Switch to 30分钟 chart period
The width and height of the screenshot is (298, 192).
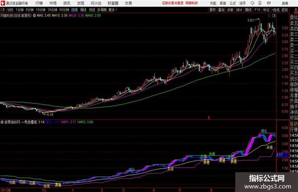52,10
